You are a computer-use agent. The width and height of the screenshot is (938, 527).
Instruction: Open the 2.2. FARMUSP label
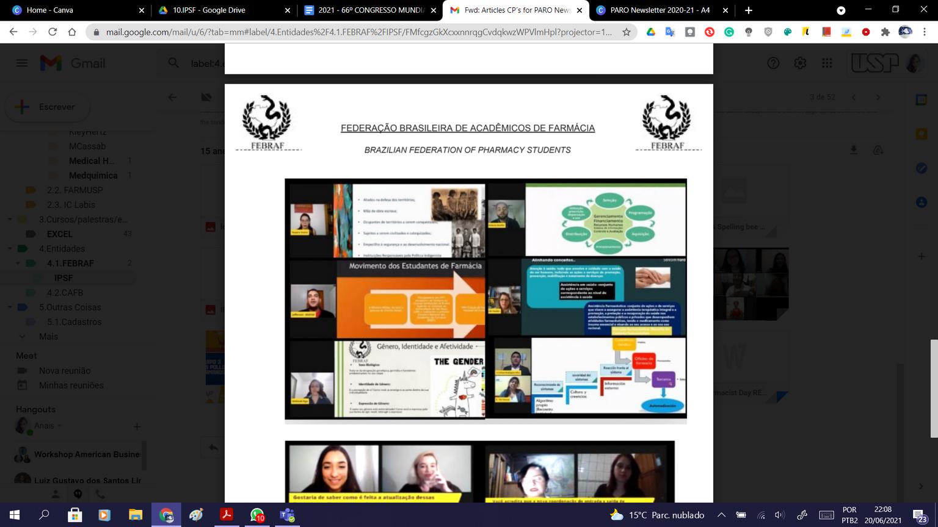pos(75,190)
